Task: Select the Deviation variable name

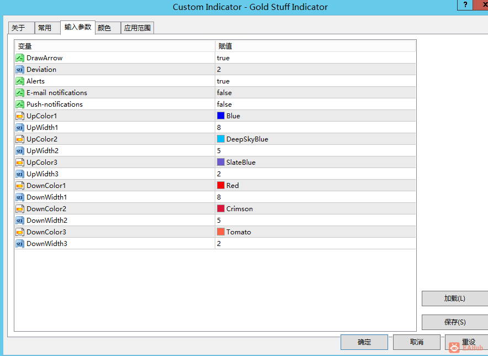Action: coord(41,70)
